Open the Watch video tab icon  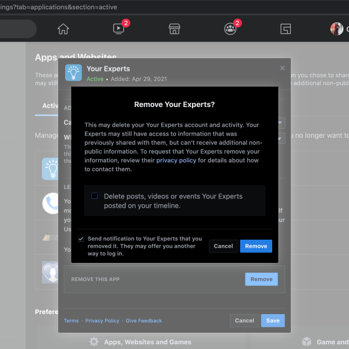coord(119,29)
